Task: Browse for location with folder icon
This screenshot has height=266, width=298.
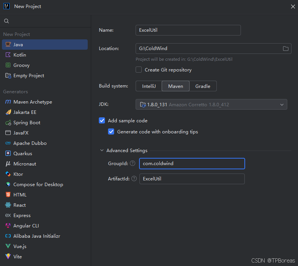Action: coord(285,49)
